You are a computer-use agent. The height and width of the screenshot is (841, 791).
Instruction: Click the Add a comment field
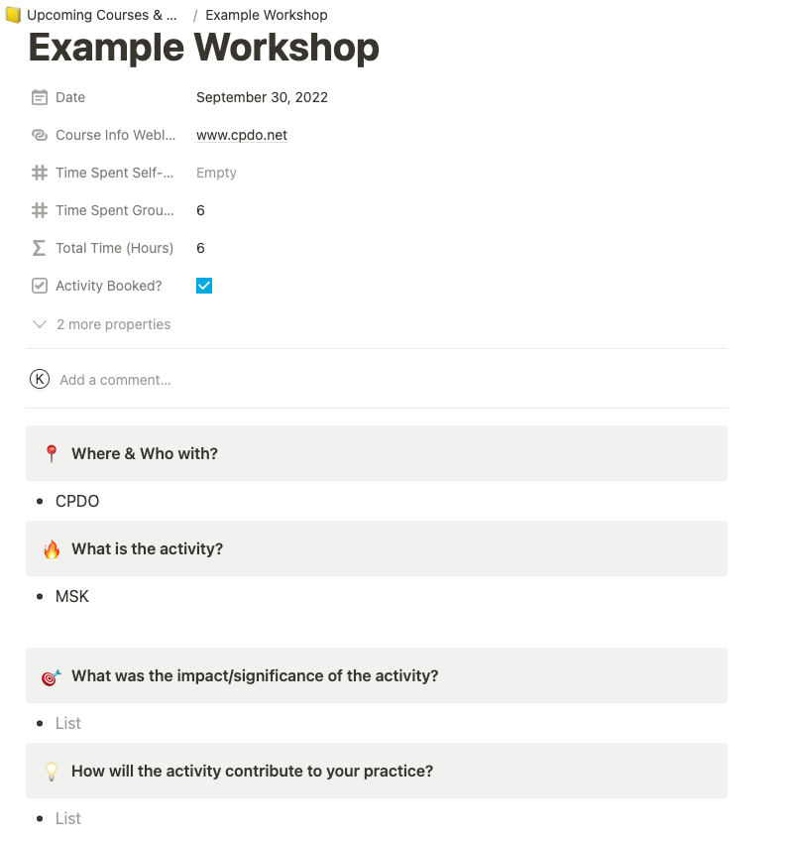[x=115, y=380]
